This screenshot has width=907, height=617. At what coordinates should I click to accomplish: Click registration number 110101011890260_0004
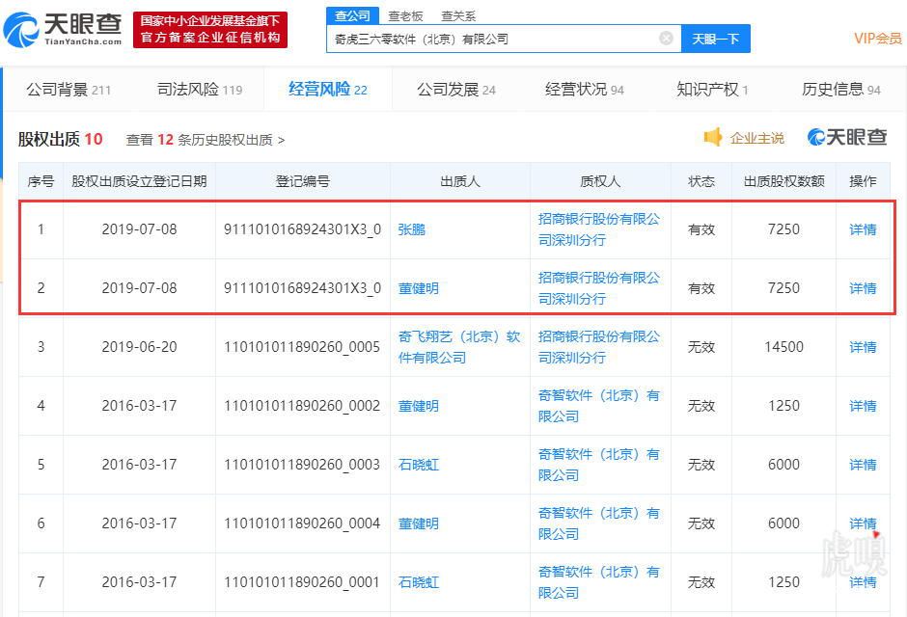[x=302, y=523]
